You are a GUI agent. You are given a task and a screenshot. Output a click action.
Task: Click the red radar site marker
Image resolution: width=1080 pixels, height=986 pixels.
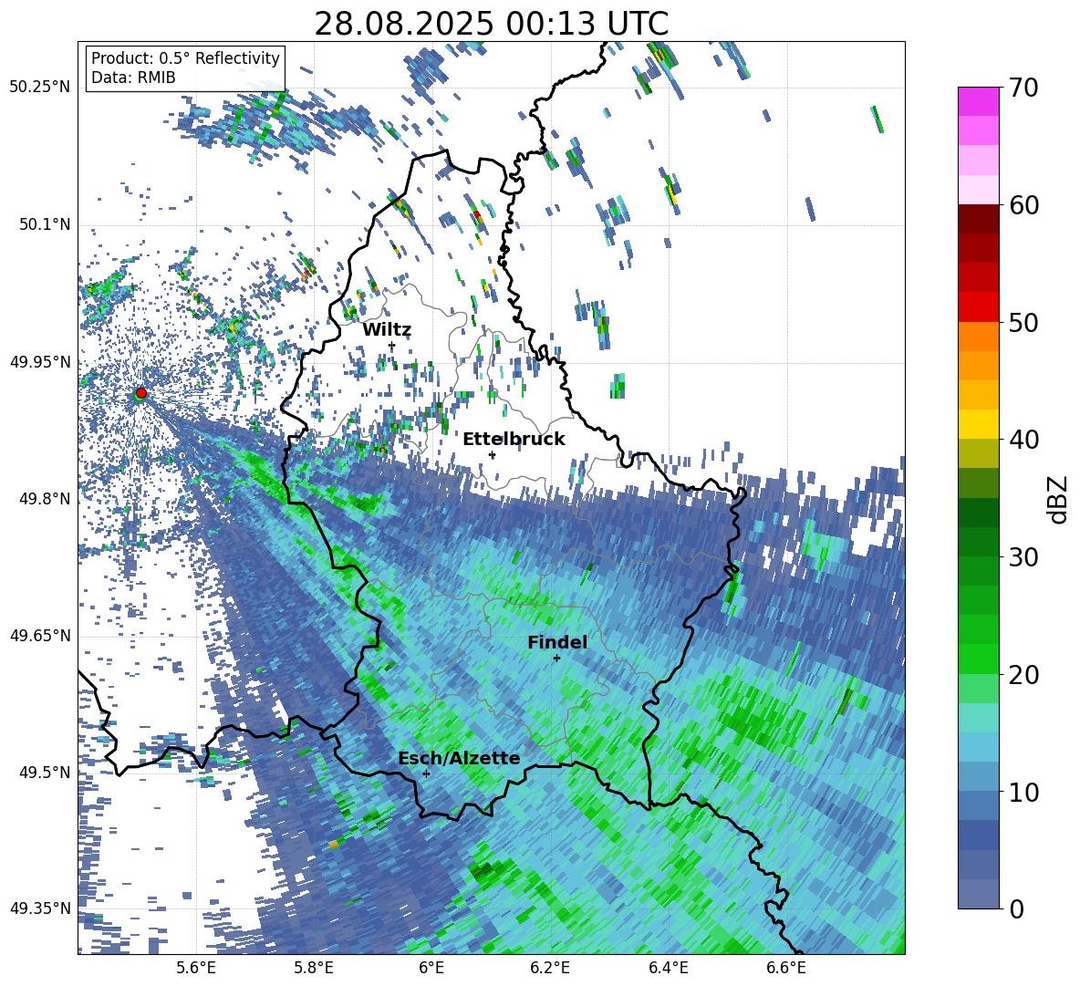(141, 392)
